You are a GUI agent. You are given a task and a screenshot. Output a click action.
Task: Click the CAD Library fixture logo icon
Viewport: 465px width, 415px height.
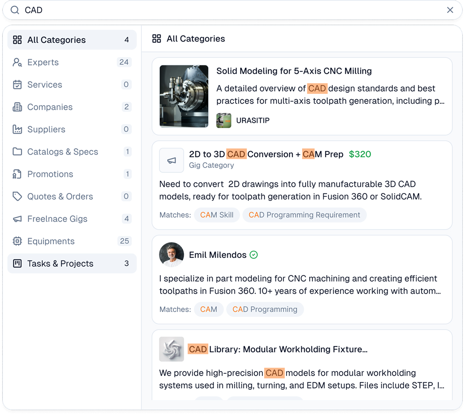172,349
